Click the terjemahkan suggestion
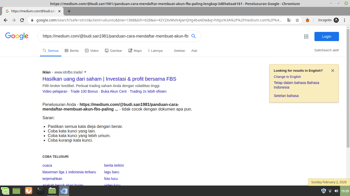 click(x=52, y=179)
